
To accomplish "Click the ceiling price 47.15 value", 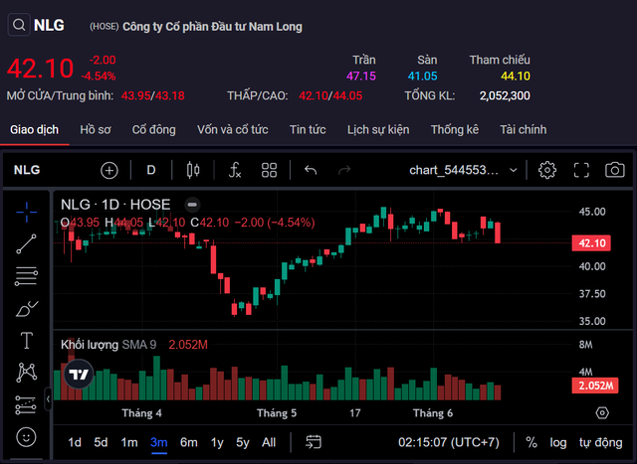I will (x=361, y=77).
